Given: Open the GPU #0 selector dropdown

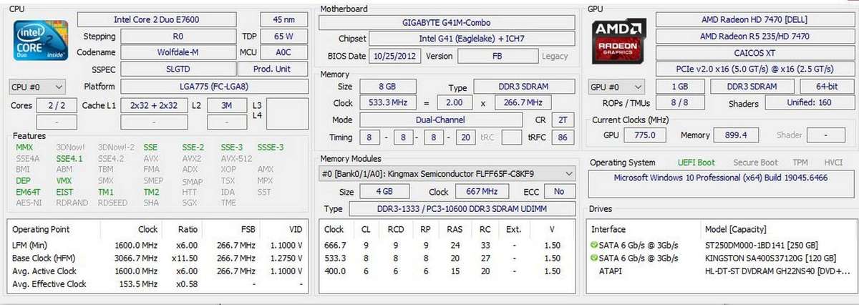Looking at the screenshot, I should coord(618,87).
